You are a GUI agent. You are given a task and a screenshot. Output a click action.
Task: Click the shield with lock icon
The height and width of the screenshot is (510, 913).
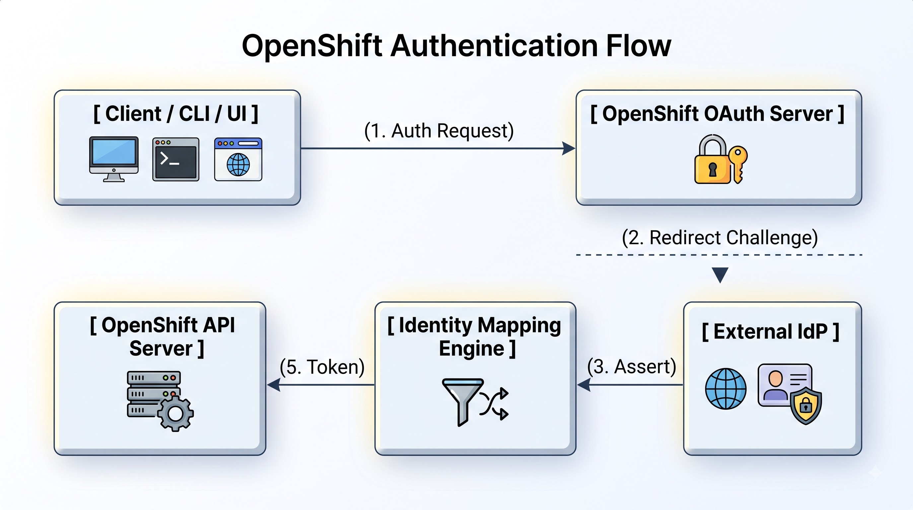pos(806,406)
